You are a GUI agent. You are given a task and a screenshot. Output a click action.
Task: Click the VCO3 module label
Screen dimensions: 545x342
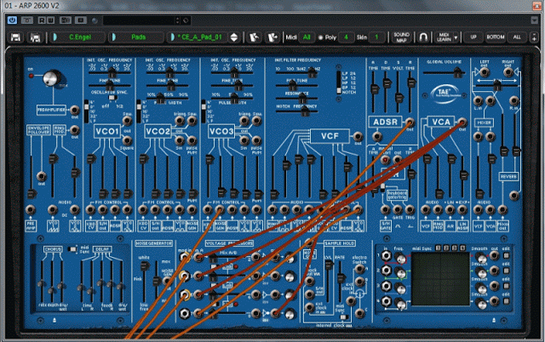(221, 132)
